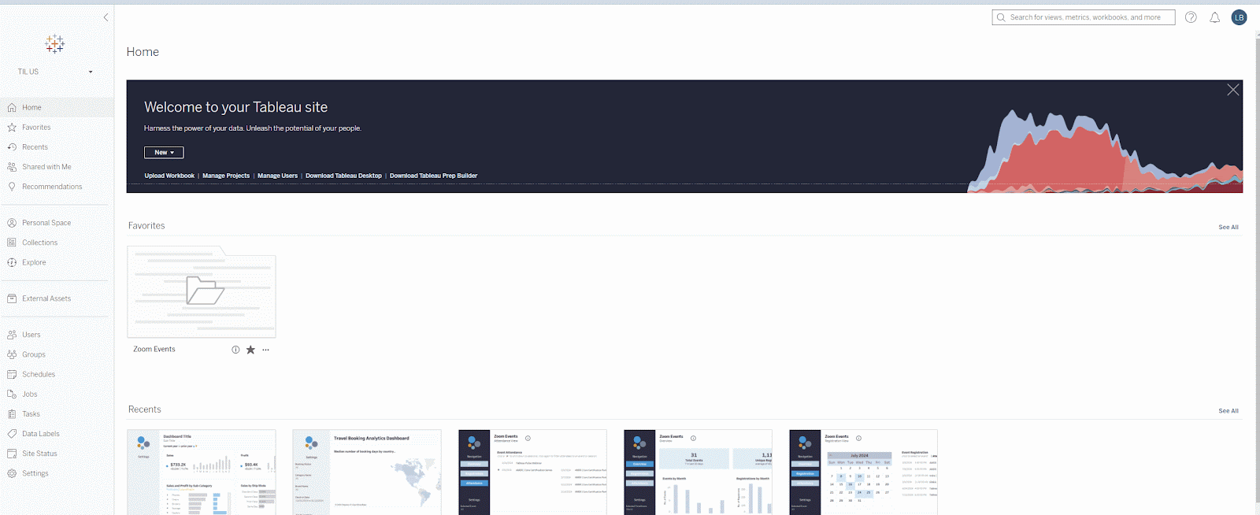This screenshot has height=515, width=1260.
Task: Close the Welcome banner
Action: [x=1232, y=90]
